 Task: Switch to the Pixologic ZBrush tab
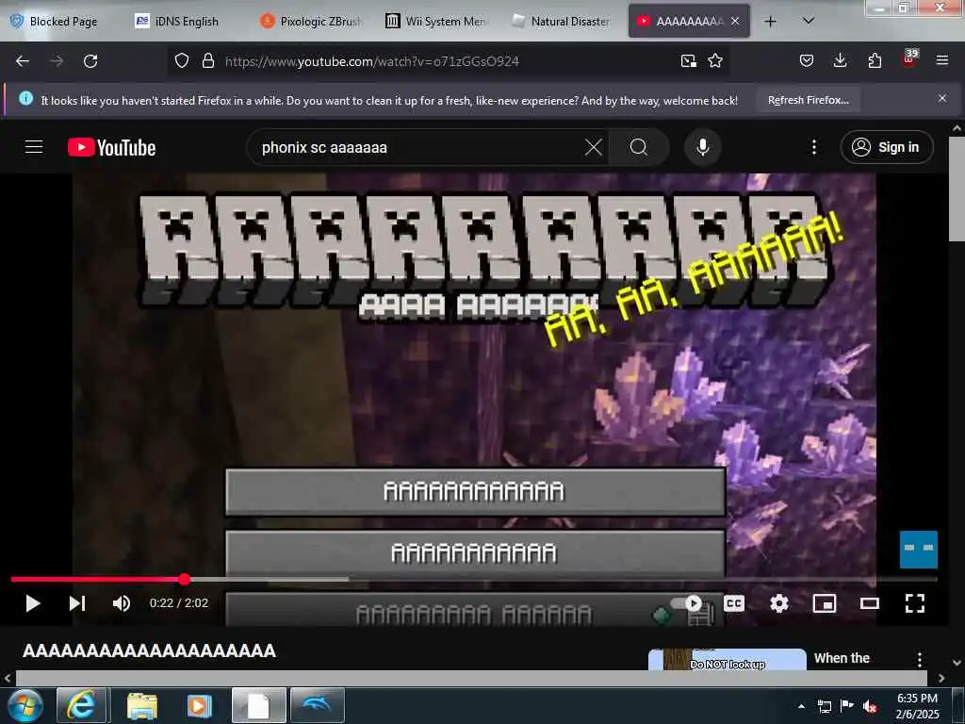pyautogui.click(x=313, y=22)
